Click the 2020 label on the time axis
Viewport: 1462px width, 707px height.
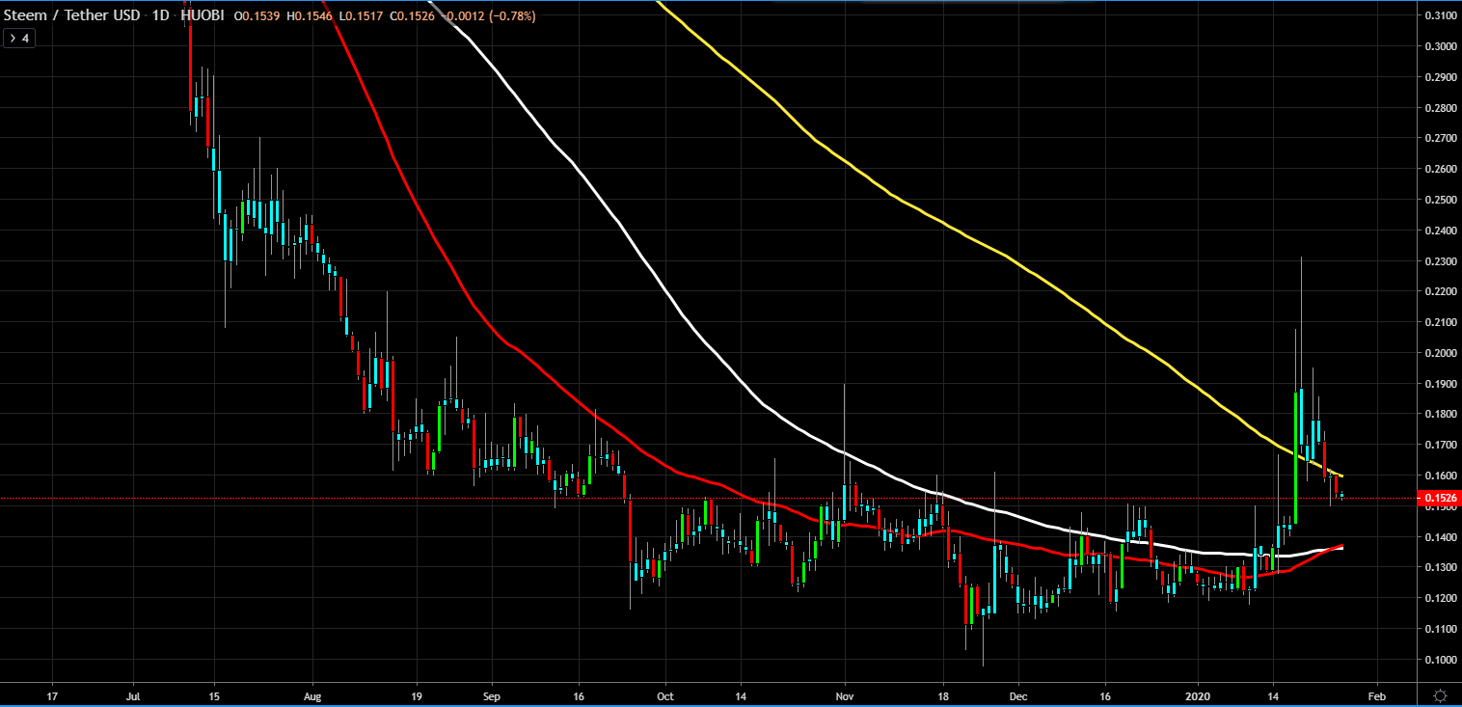[x=1197, y=694]
